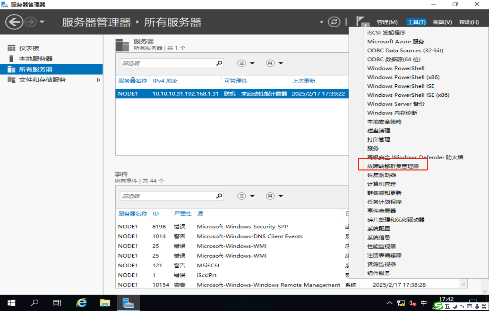Launch Internet Explorer from the taskbar
489x311 pixels.
[81, 303]
